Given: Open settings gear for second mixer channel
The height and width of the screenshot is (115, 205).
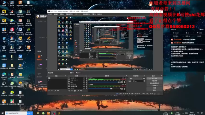Looking at the screenshot, I should pos(125,89).
